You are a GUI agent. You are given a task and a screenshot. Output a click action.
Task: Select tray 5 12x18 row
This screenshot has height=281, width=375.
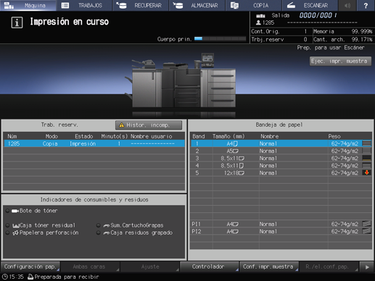click(x=281, y=173)
